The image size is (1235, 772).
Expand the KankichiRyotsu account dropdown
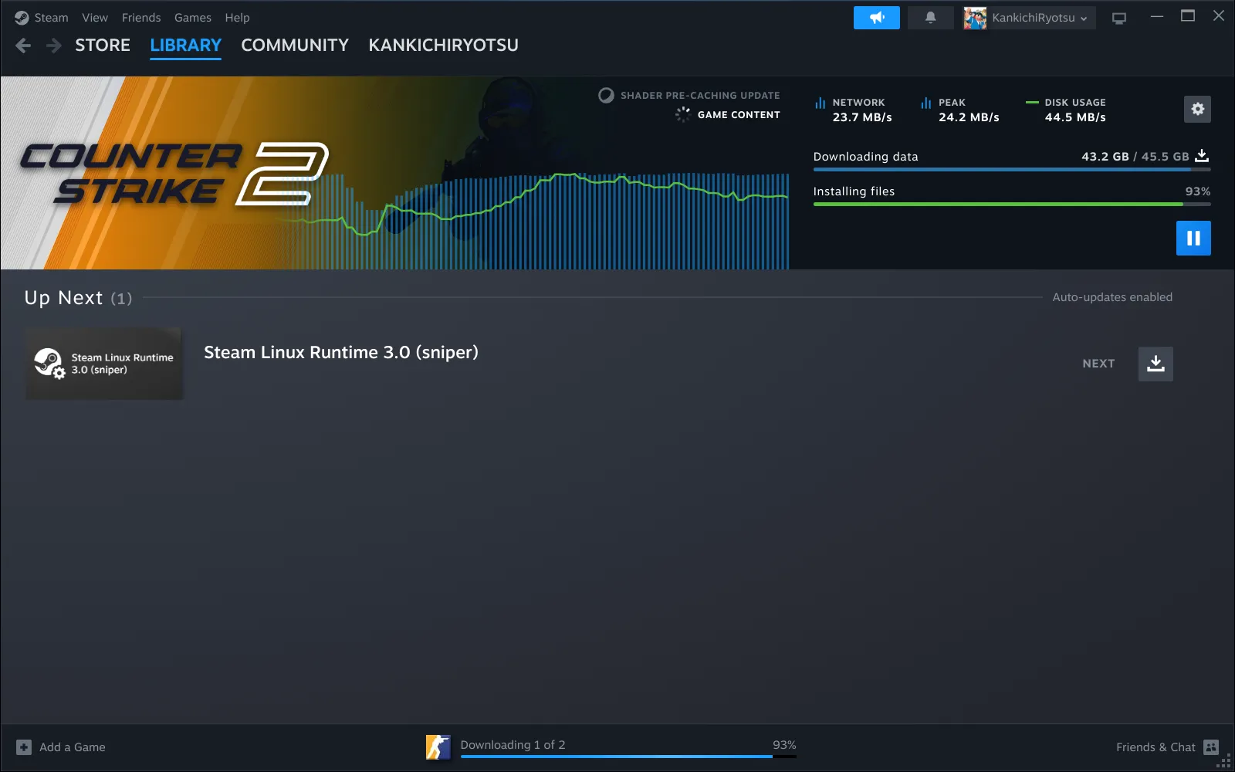click(x=1040, y=18)
